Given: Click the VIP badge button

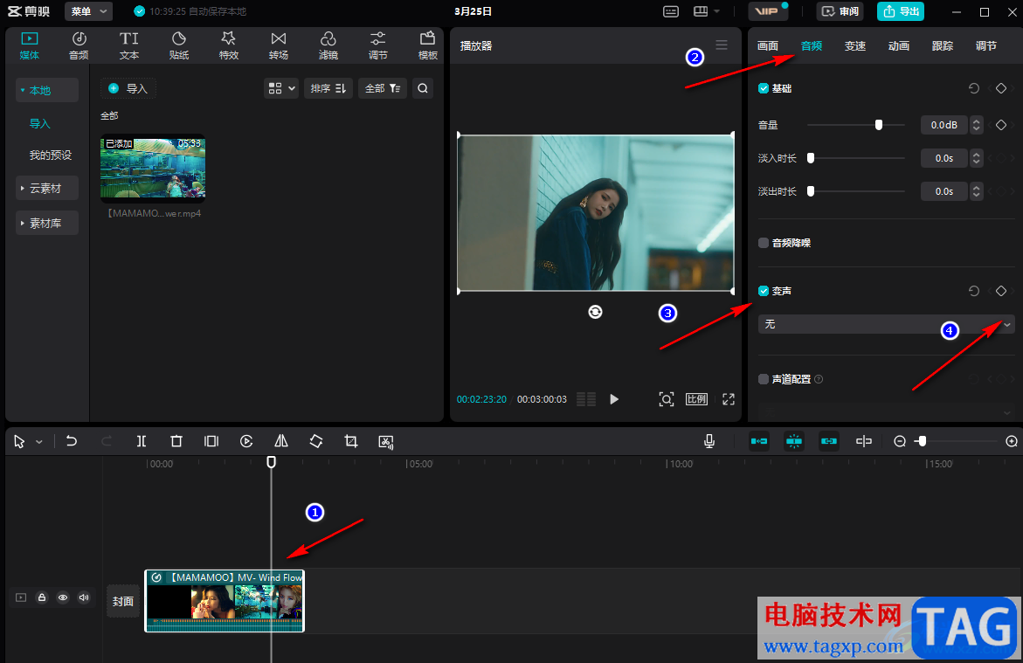Looking at the screenshot, I should [767, 11].
